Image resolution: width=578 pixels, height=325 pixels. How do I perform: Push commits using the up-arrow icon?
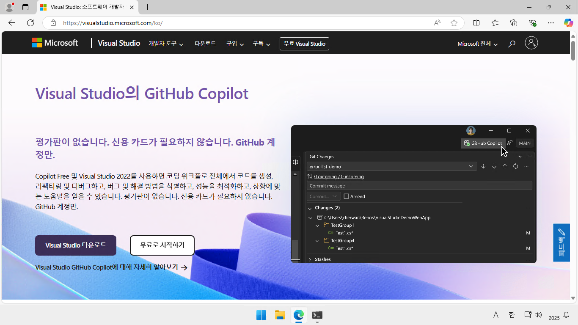pyautogui.click(x=504, y=166)
